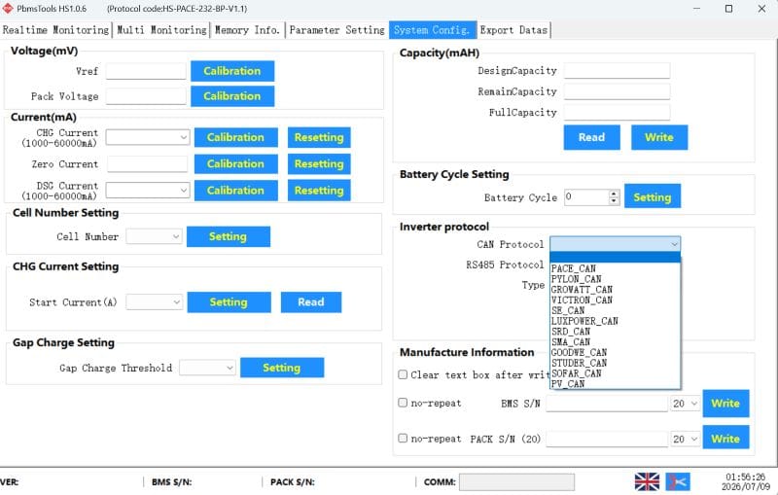Click Write button for BMS S/N

point(725,404)
